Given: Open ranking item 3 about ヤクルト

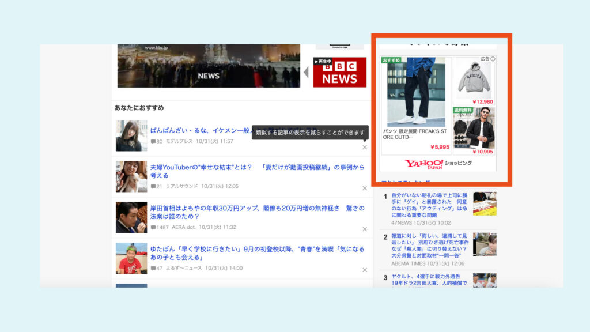Looking at the screenshot, I should coord(429,281).
